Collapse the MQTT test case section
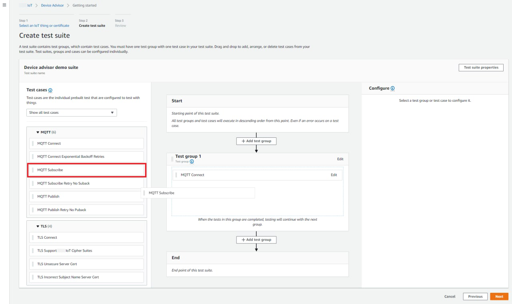Viewport: 512px width, 304px height. [x=38, y=132]
